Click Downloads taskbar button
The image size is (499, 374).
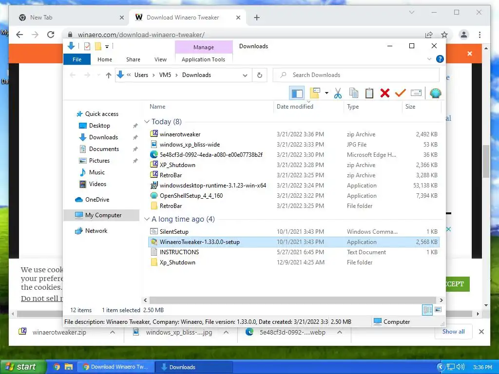click(193, 367)
